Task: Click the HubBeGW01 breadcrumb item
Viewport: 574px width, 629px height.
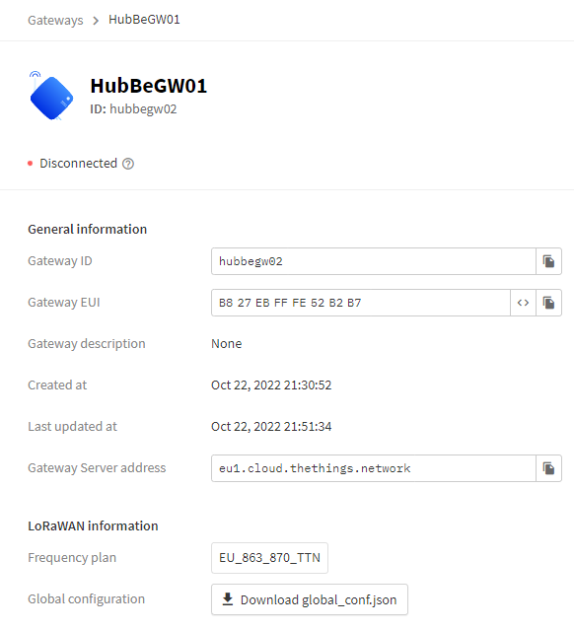Action: (144, 20)
